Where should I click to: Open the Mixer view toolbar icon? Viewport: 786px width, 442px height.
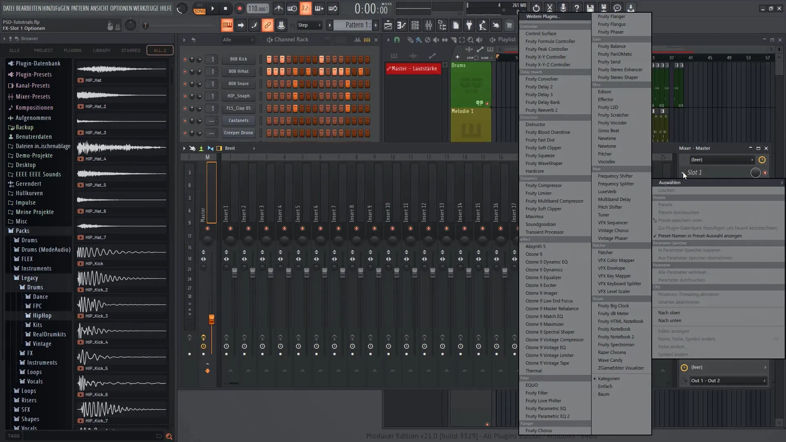(429, 25)
